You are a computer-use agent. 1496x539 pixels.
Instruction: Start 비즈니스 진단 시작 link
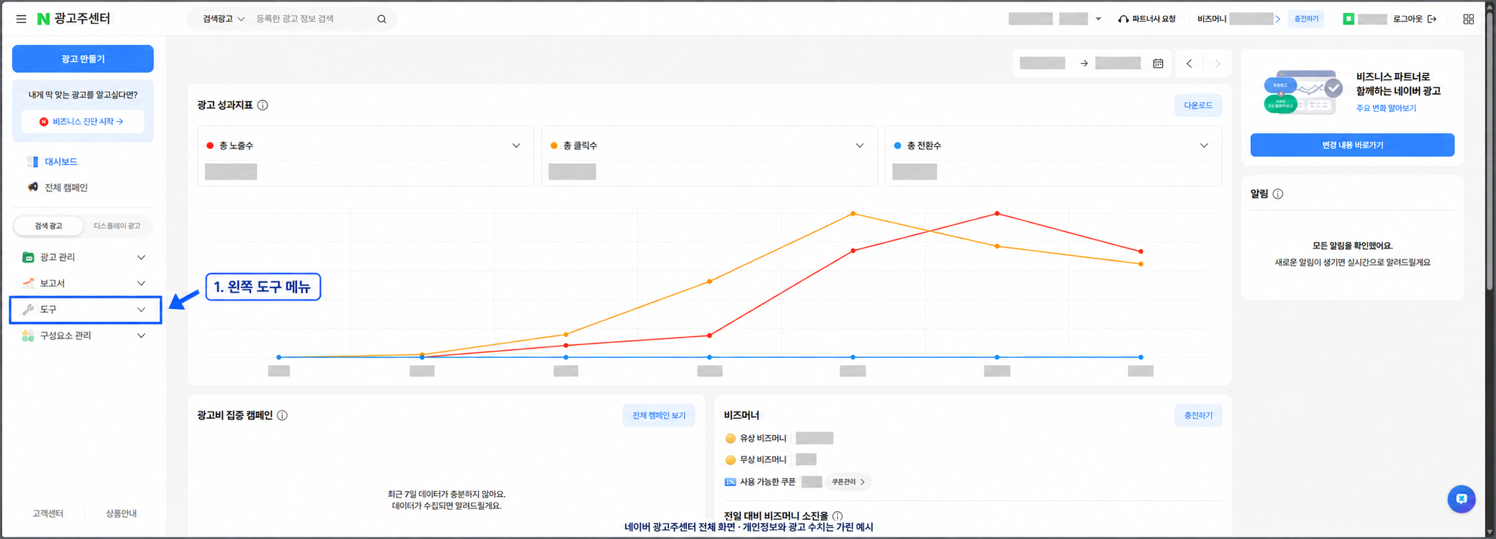pyautogui.click(x=83, y=122)
